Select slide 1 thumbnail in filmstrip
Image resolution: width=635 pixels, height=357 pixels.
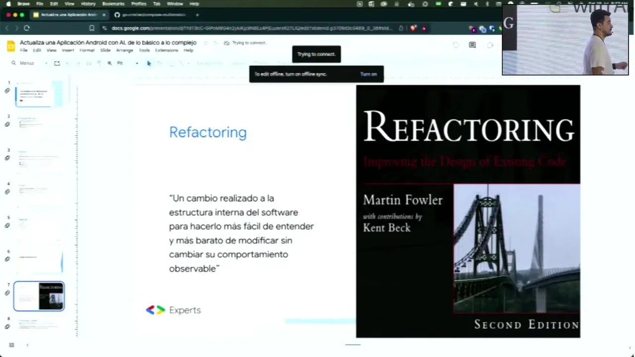pos(39,94)
